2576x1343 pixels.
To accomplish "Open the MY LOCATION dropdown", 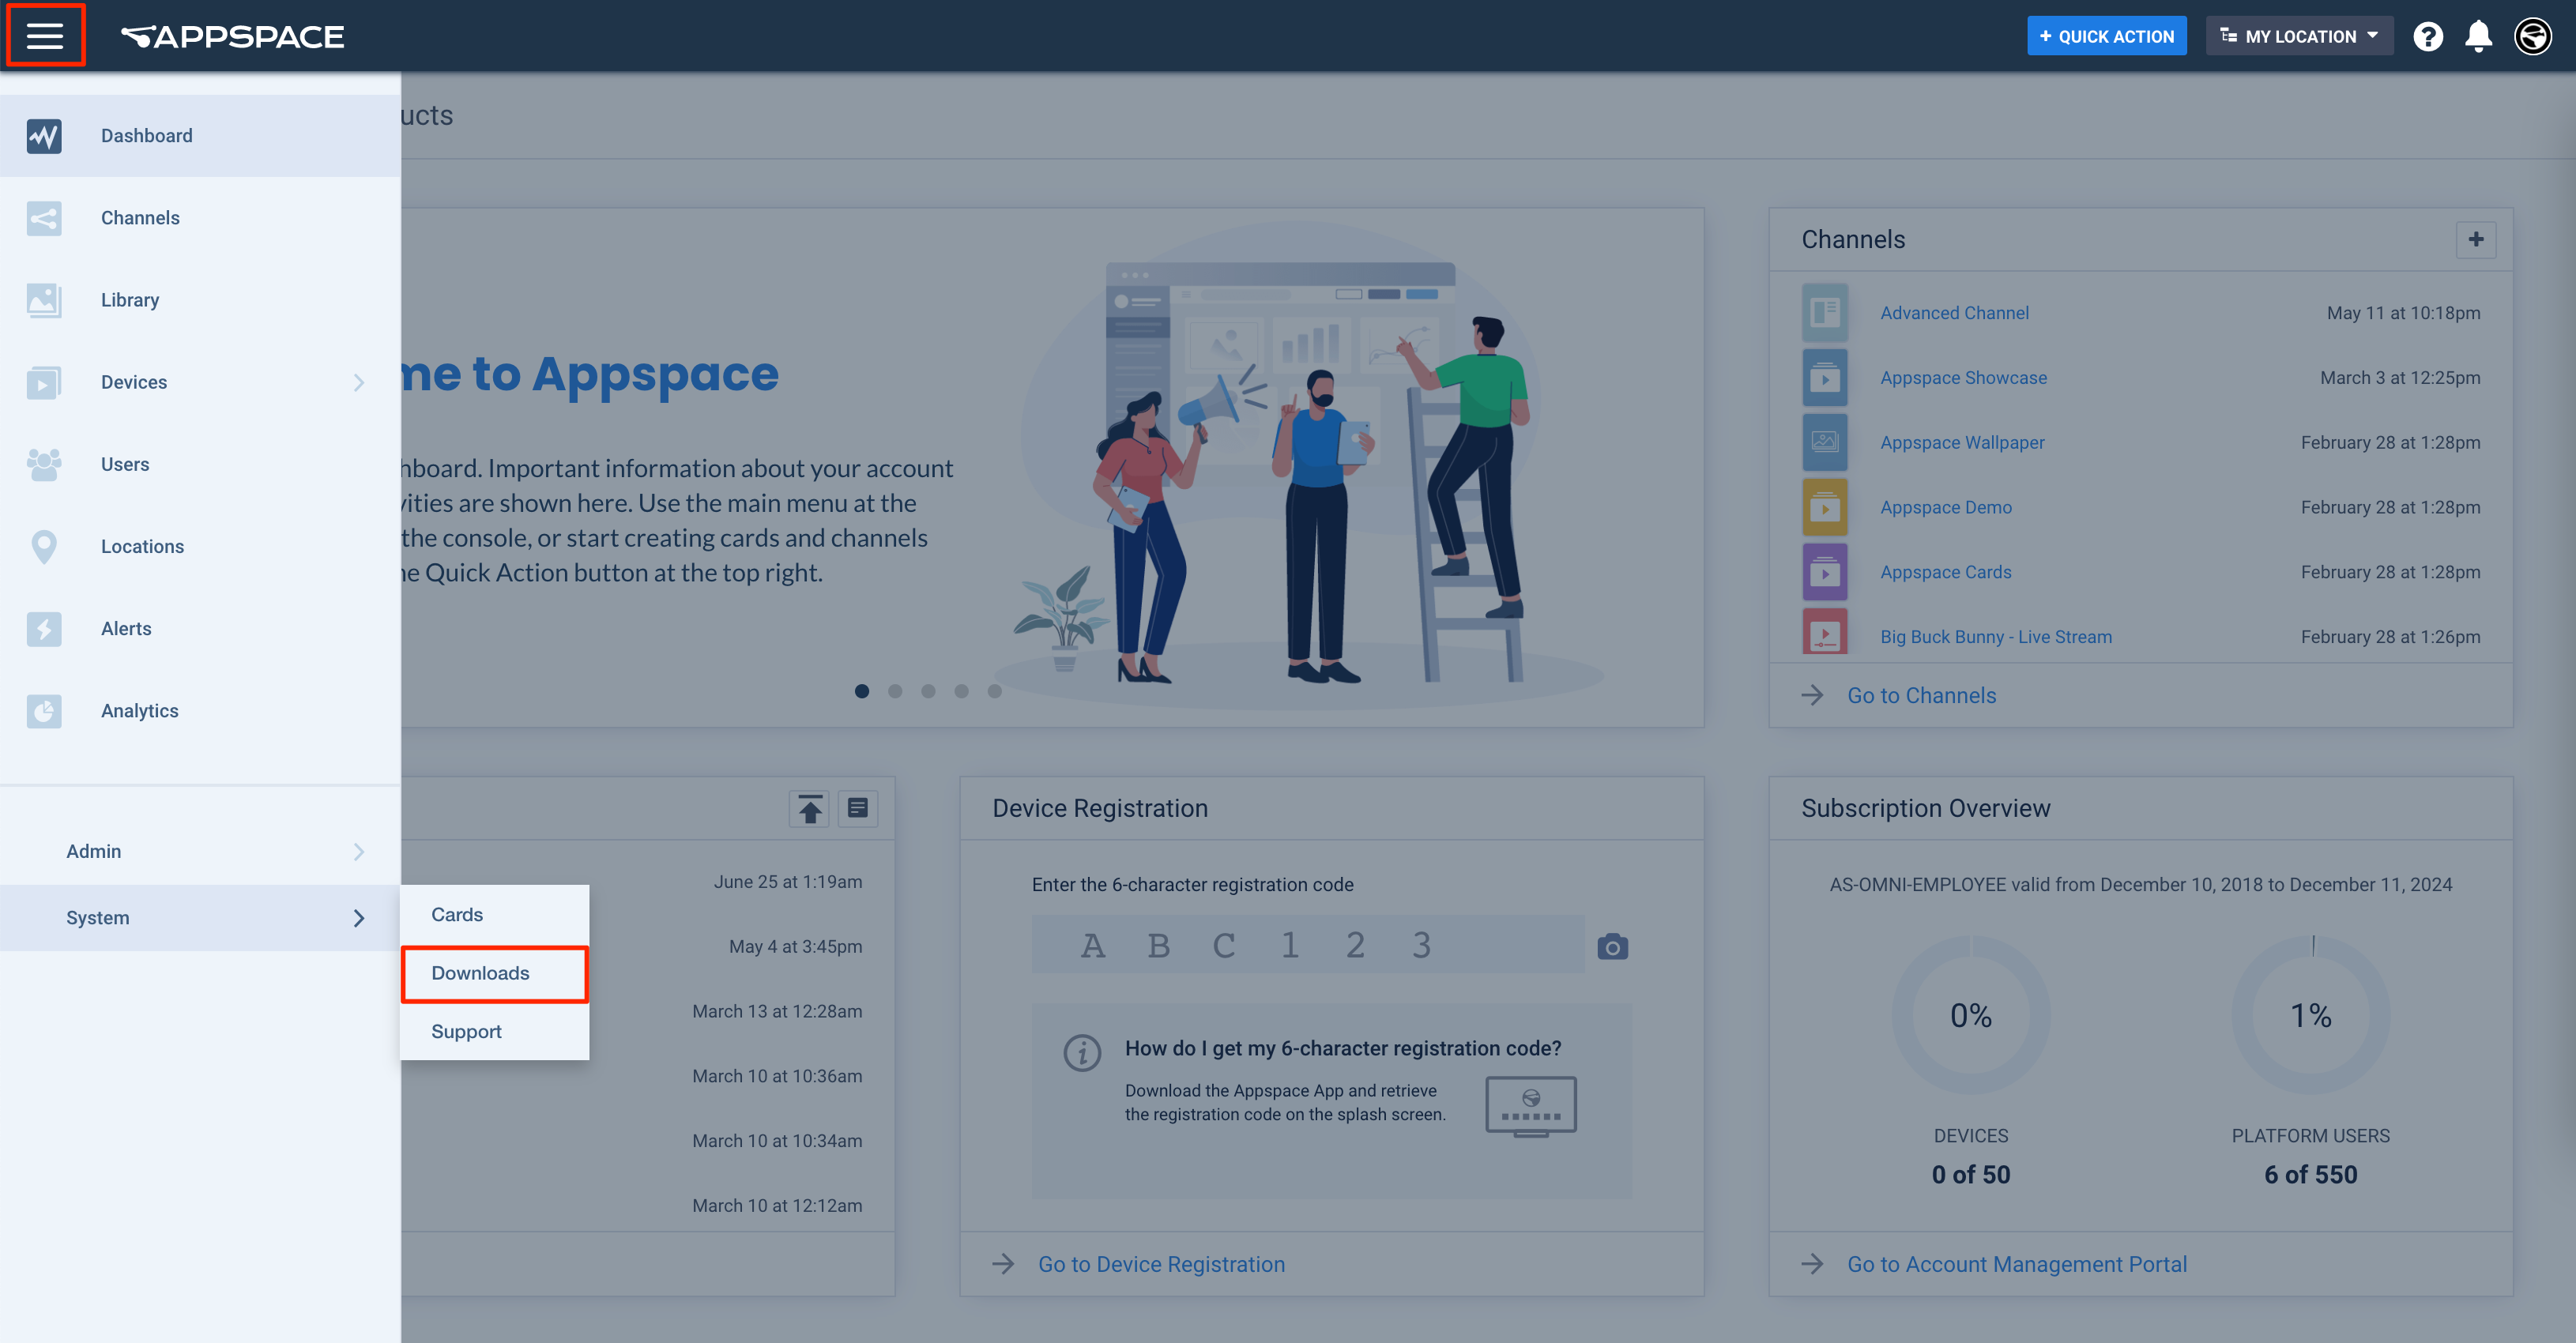I will (2299, 36).
